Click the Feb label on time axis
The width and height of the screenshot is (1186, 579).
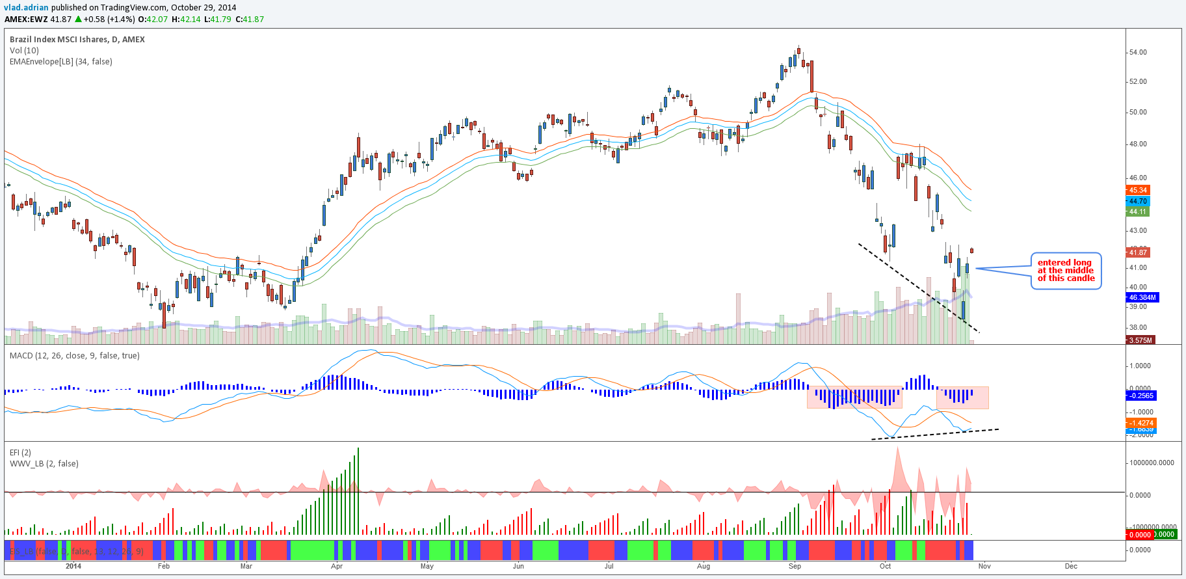164,566
